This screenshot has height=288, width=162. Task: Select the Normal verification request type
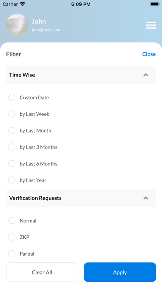[12, 221]
